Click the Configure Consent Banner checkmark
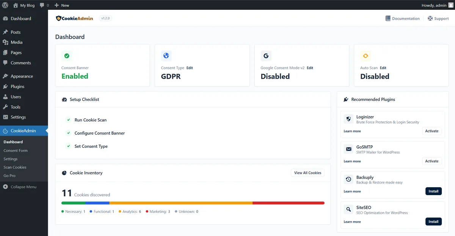455x236 pixels. (68, 133)
